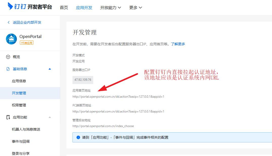Click the DingTalk developer platform logo
Screen dimensions: 272x156
pyautogui.click(x=30, y=7)
